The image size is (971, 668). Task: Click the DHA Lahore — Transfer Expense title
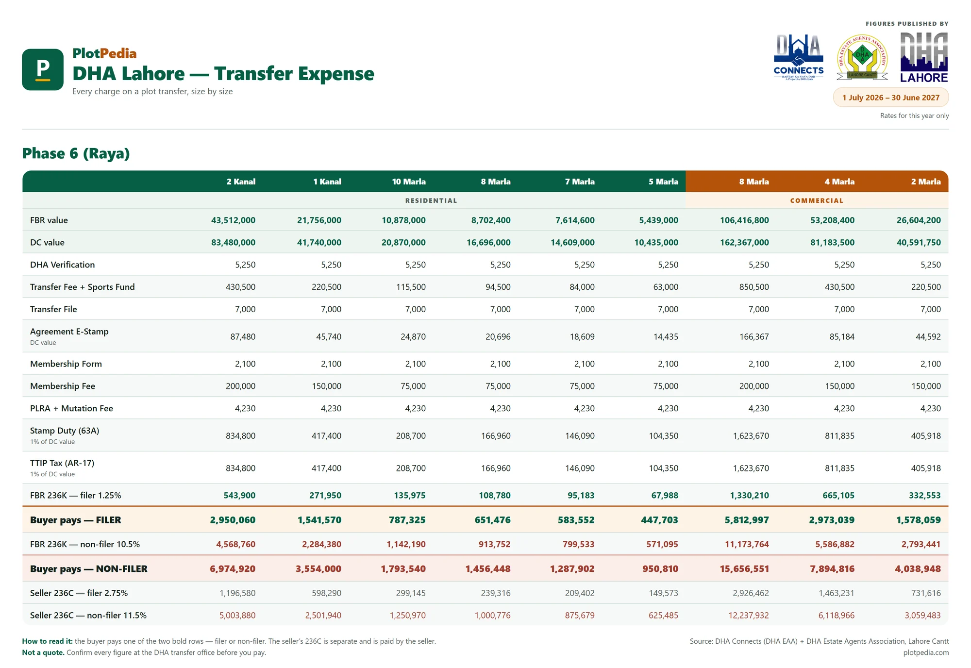click(223, 74)
